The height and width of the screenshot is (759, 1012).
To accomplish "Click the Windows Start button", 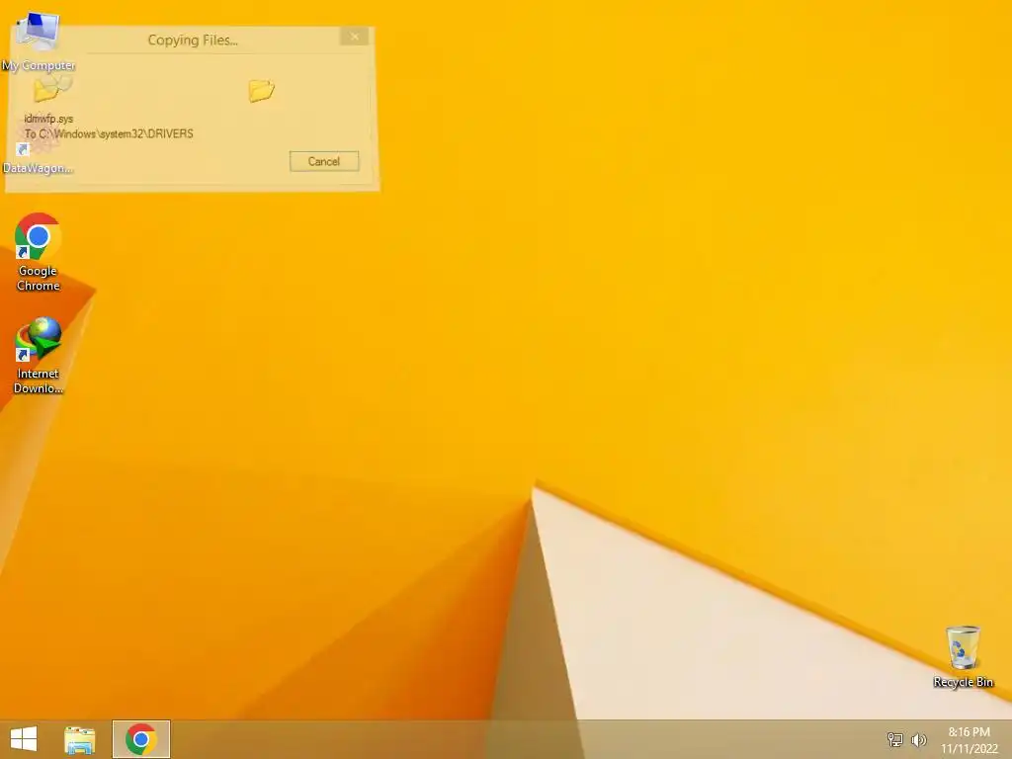I will tap(24, 739).
